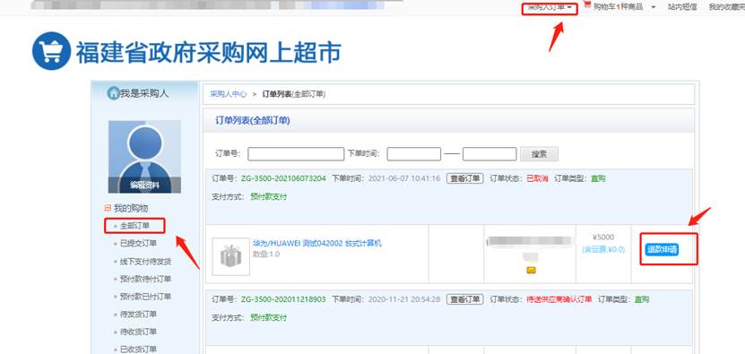
Task: Select 预付款已付订单 in sidebar
Action: 145,297
